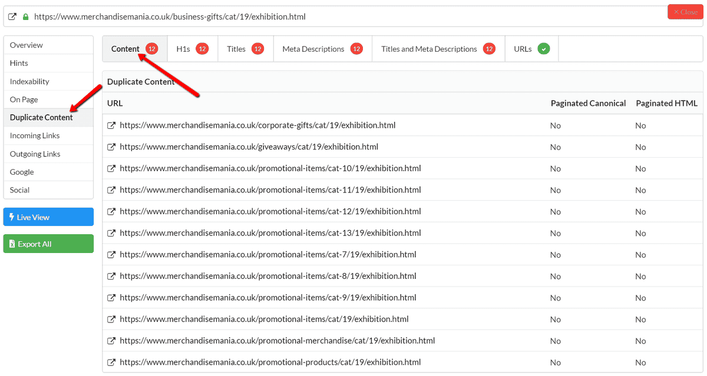Viewport: 707px width, 376px height.
Task: Select Duplicate Content in the sidebar
Action: pos(48,117)
